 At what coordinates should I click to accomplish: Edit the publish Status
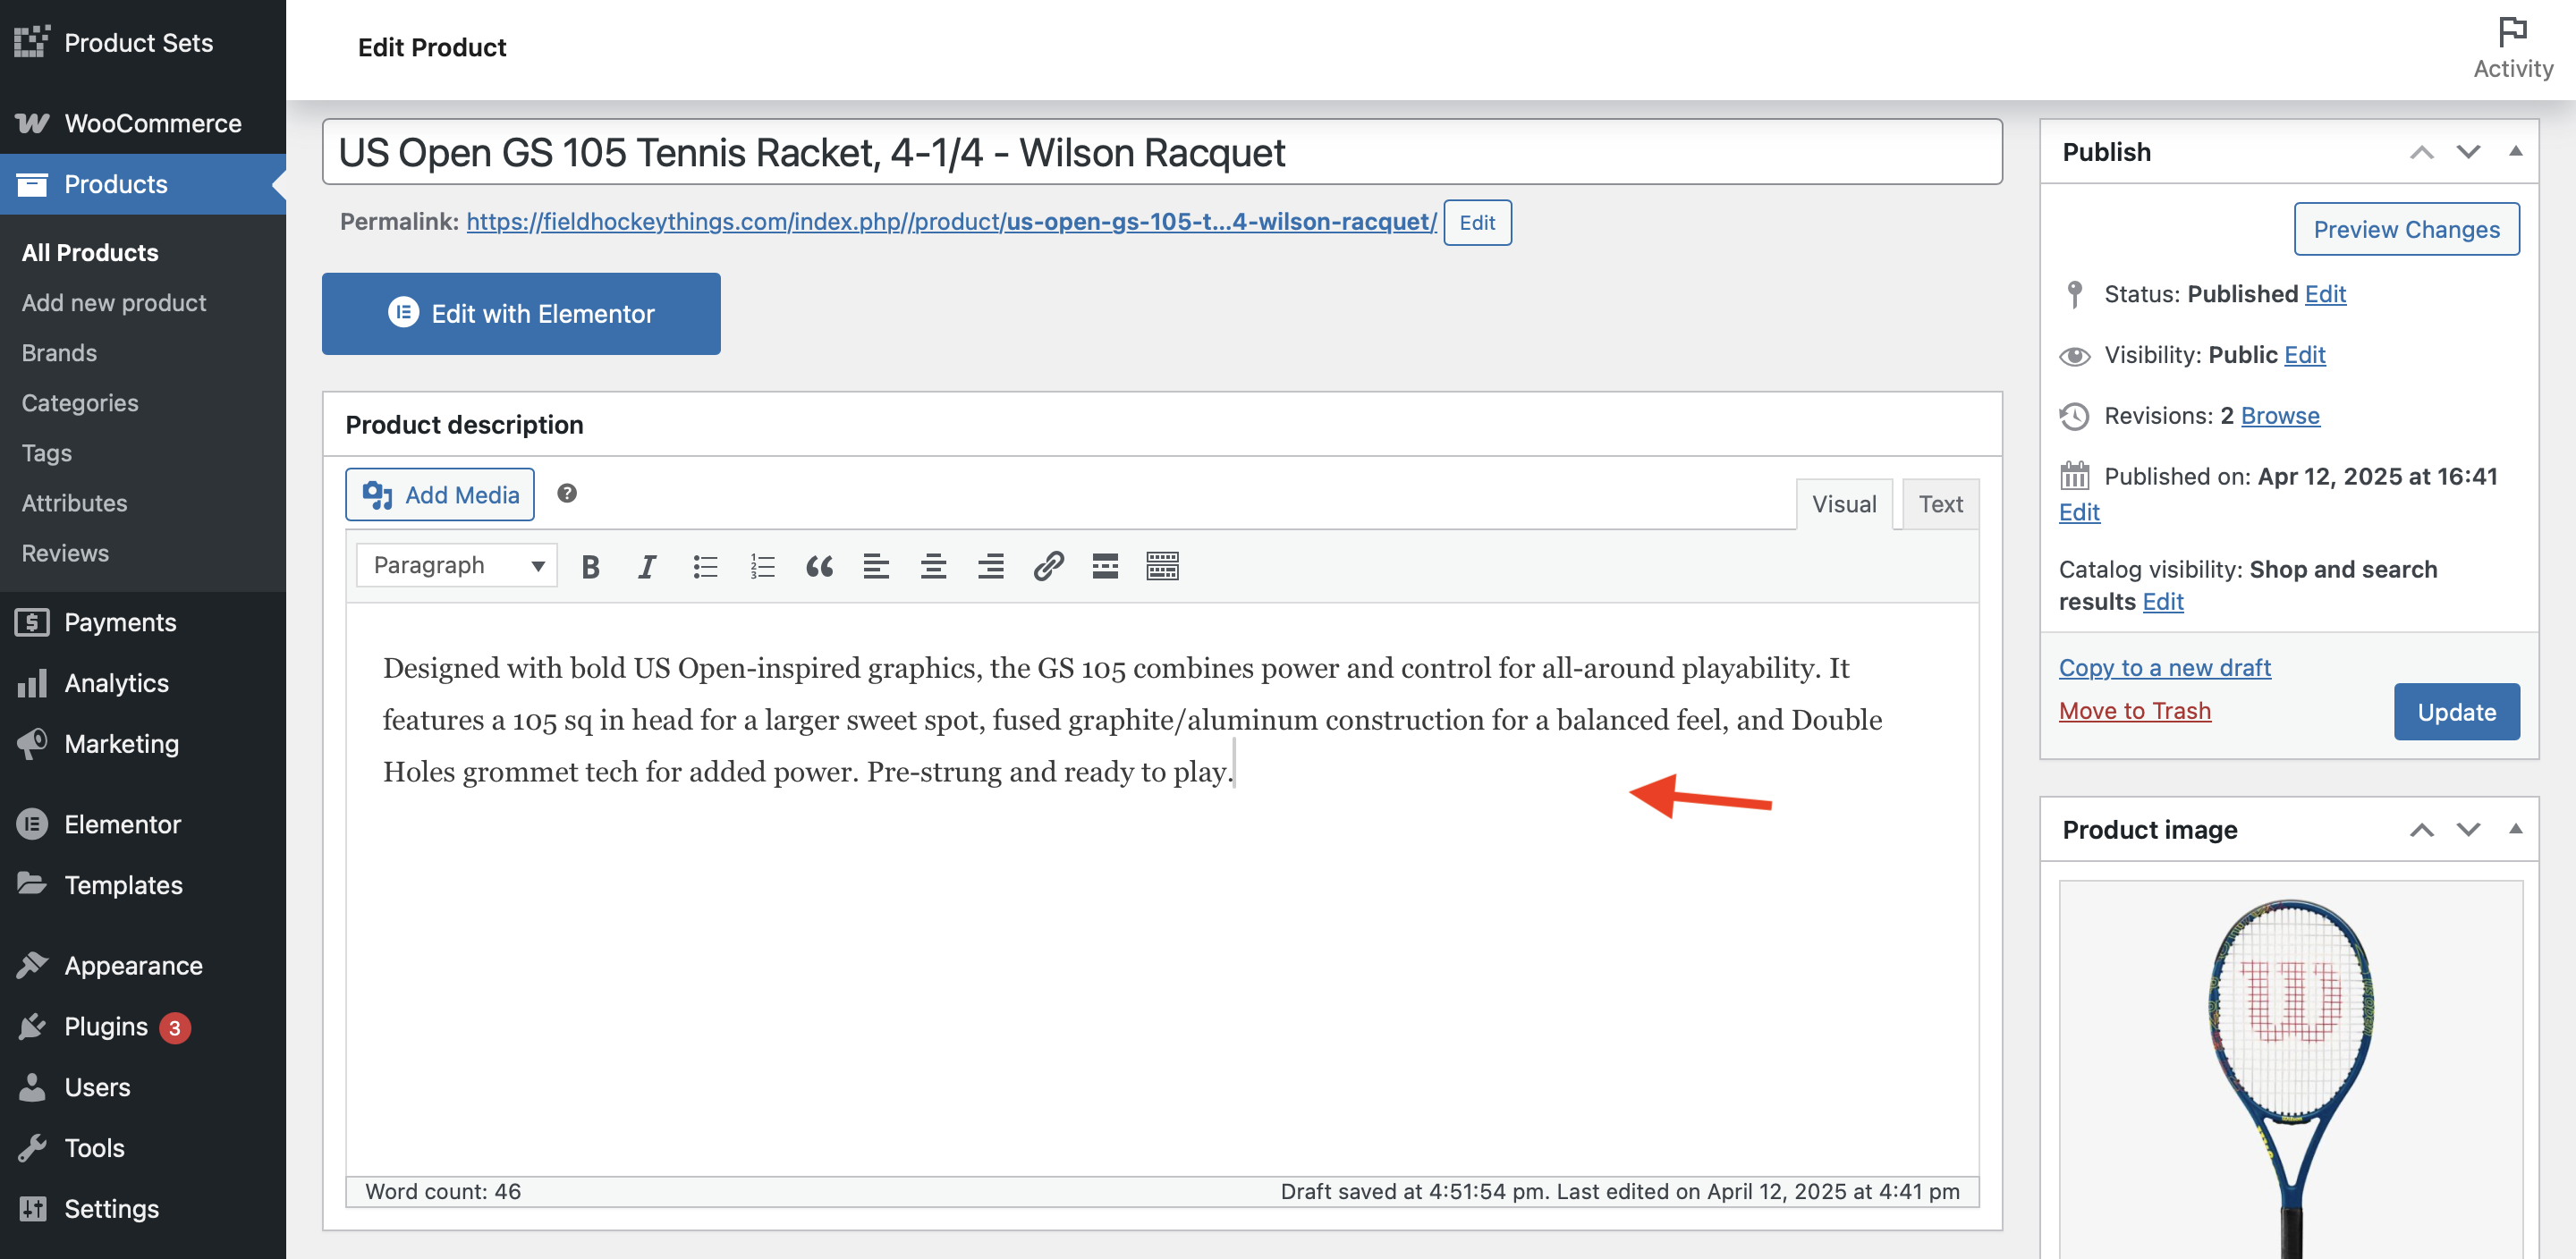(2325, 294)
